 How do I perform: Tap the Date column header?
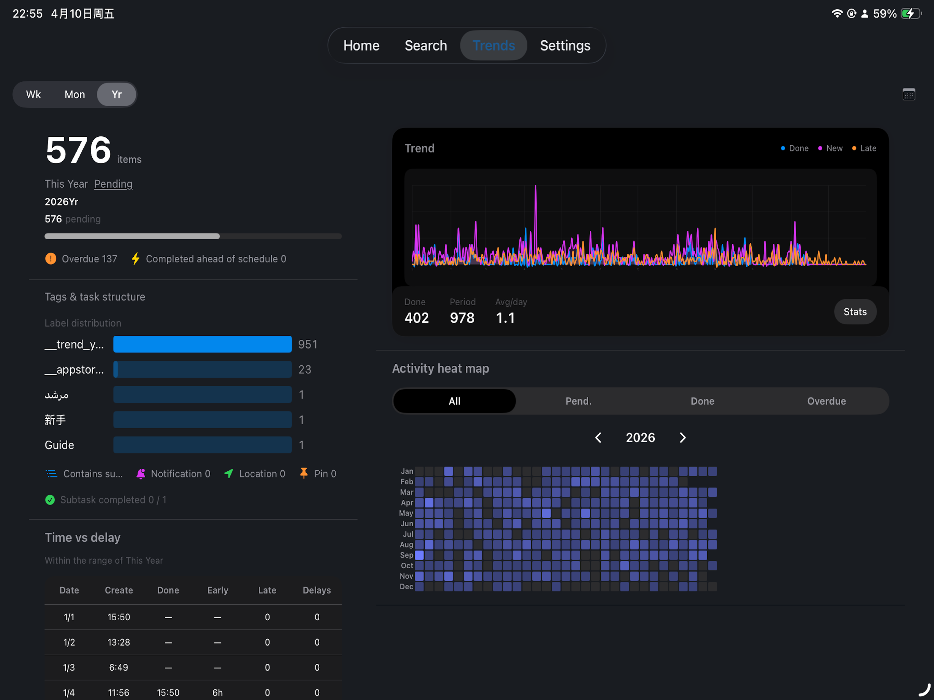tap(69, 590)
